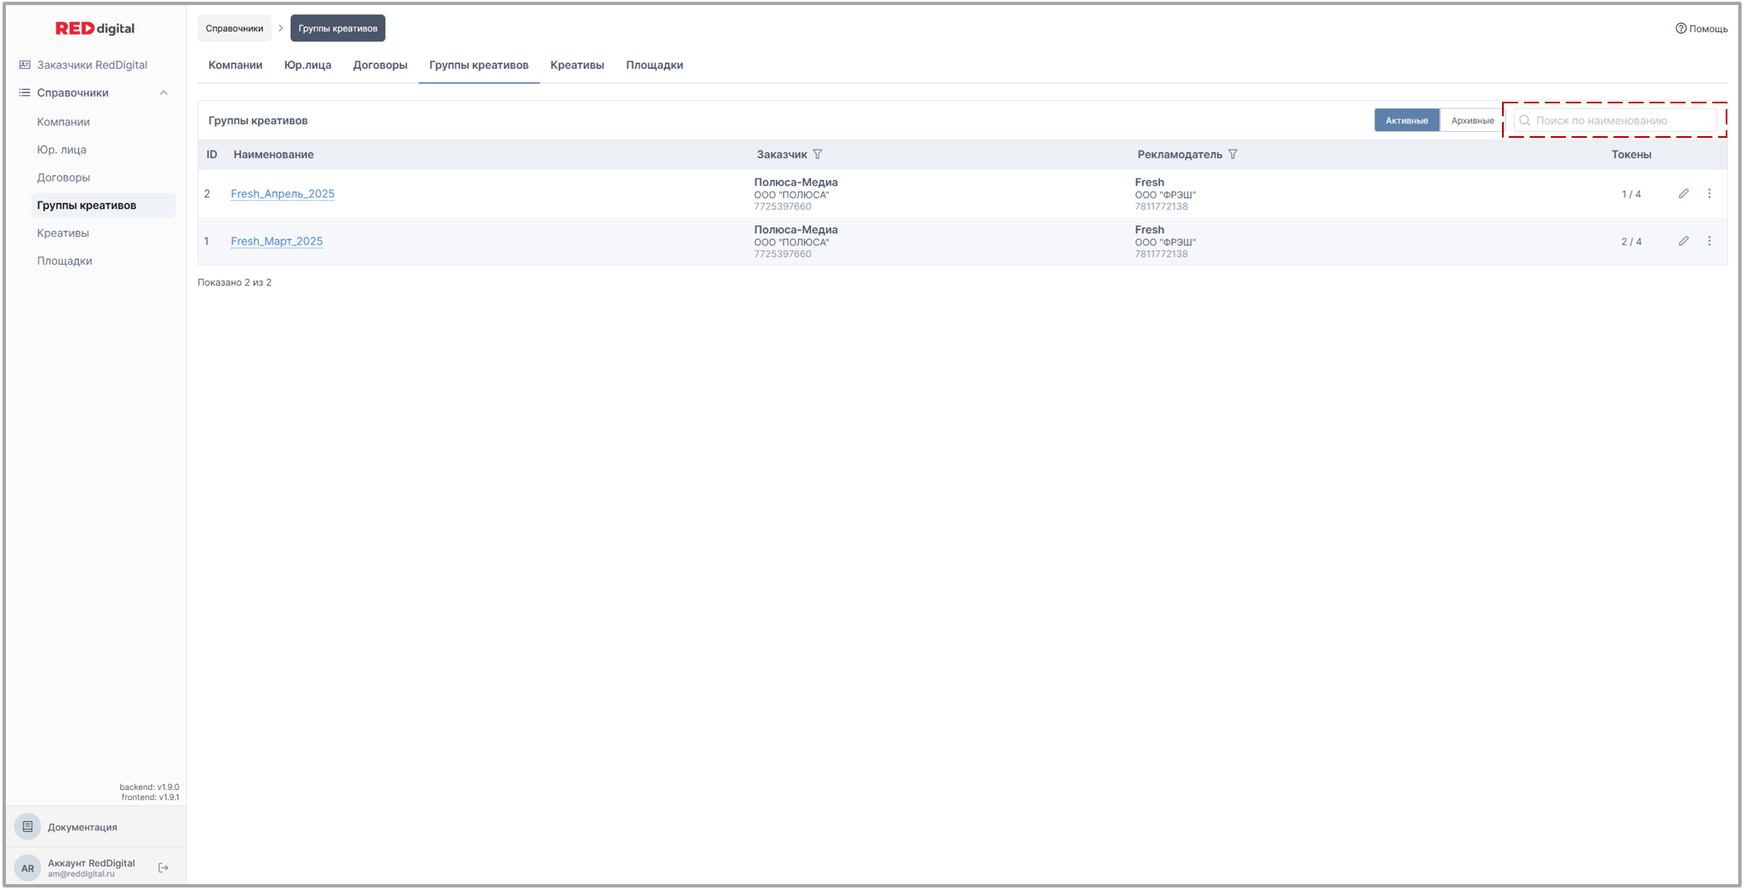Click the Справочники breadcrumb
The height and width of the screenshot is (890, 1745).
[x=235, y=29]
